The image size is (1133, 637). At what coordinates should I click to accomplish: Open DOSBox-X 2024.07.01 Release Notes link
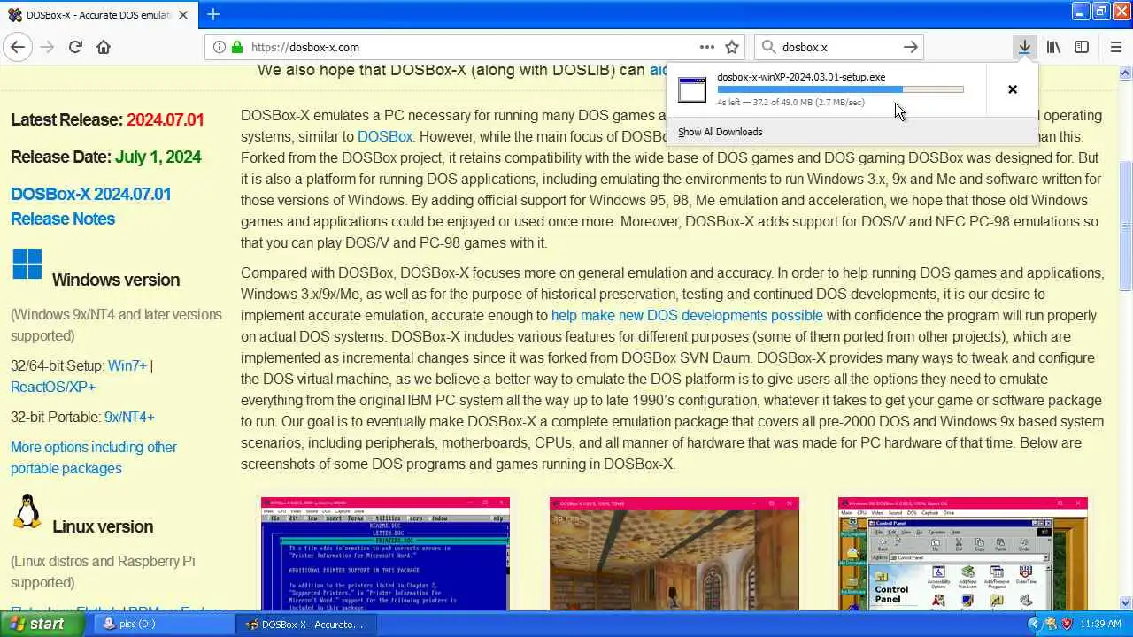(x=90, y=206)
